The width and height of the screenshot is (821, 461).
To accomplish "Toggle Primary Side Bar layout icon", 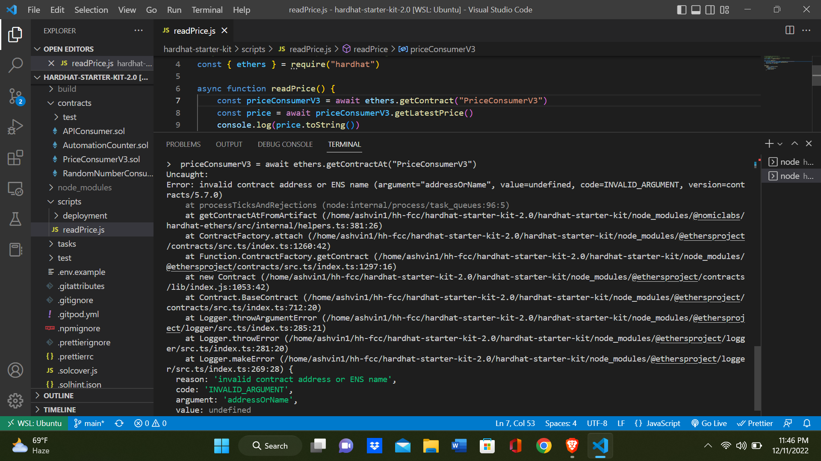I will pos(682,9).
